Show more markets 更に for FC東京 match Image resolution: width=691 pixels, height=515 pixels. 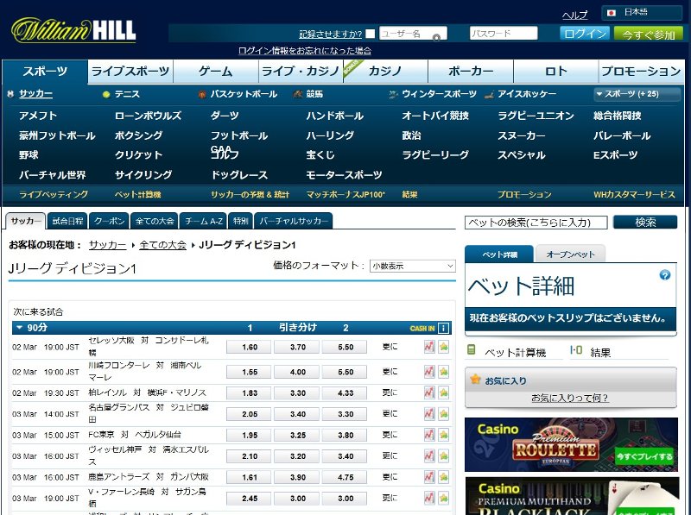click(390, 435)
